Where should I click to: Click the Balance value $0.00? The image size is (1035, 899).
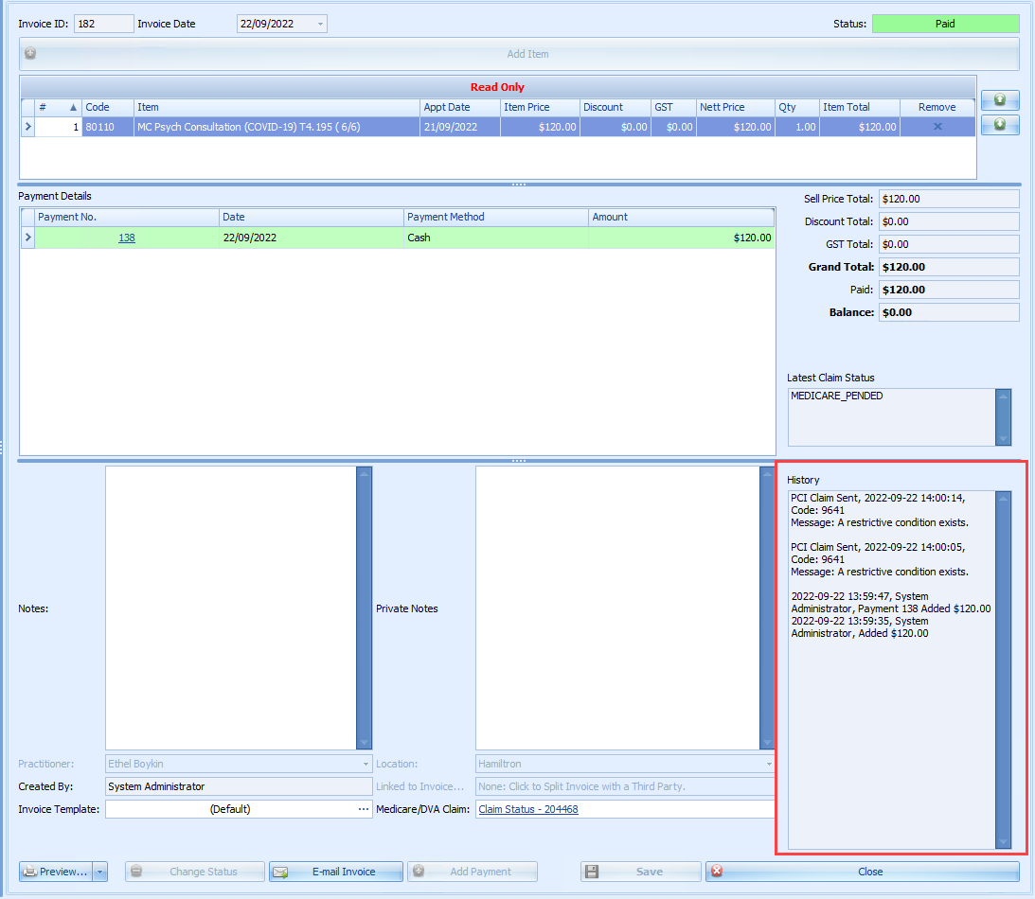(x=949, y=312)
